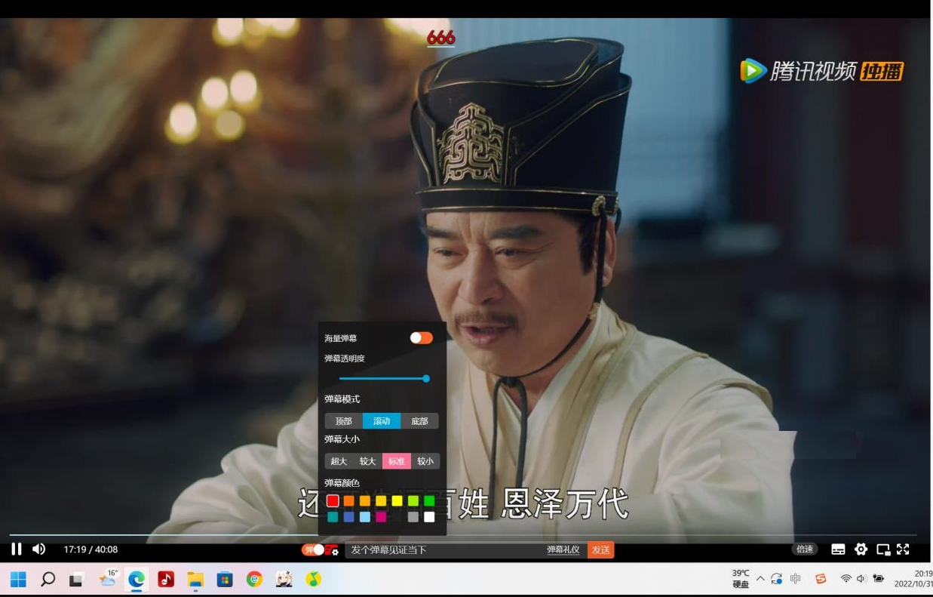Toggle fullscreen mode
Viewport: 933px width, 597px height.
[x=903, y=549]
